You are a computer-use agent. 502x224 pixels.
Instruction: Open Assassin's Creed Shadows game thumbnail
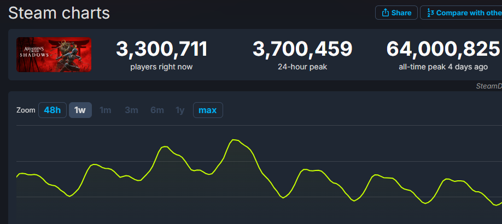pyautogui.click(x=54, y=55)
